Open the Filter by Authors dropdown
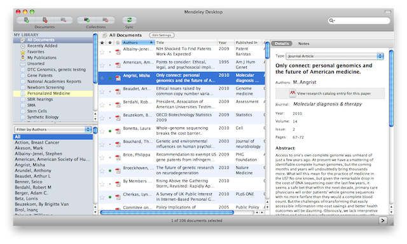Viewport: 407px width, 244px height. (x=53, y=130)
